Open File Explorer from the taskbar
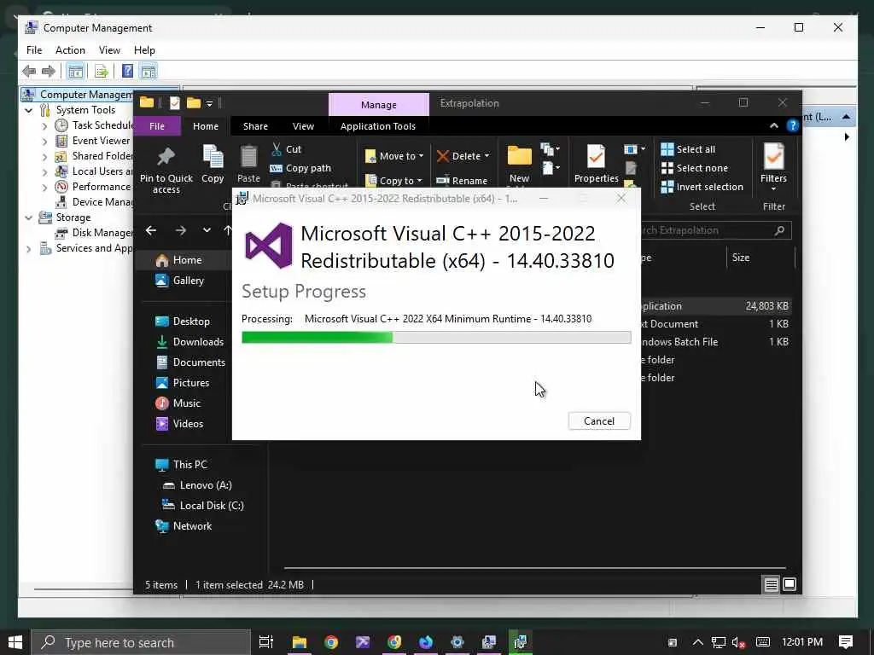The width and height of the screenshot is (874, 655). pos(300,642)
